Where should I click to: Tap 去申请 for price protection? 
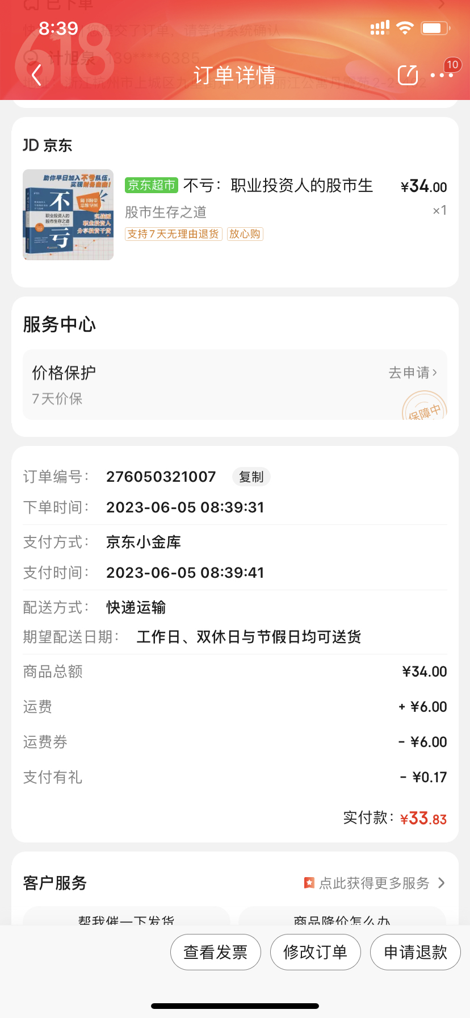click(413, 373)
